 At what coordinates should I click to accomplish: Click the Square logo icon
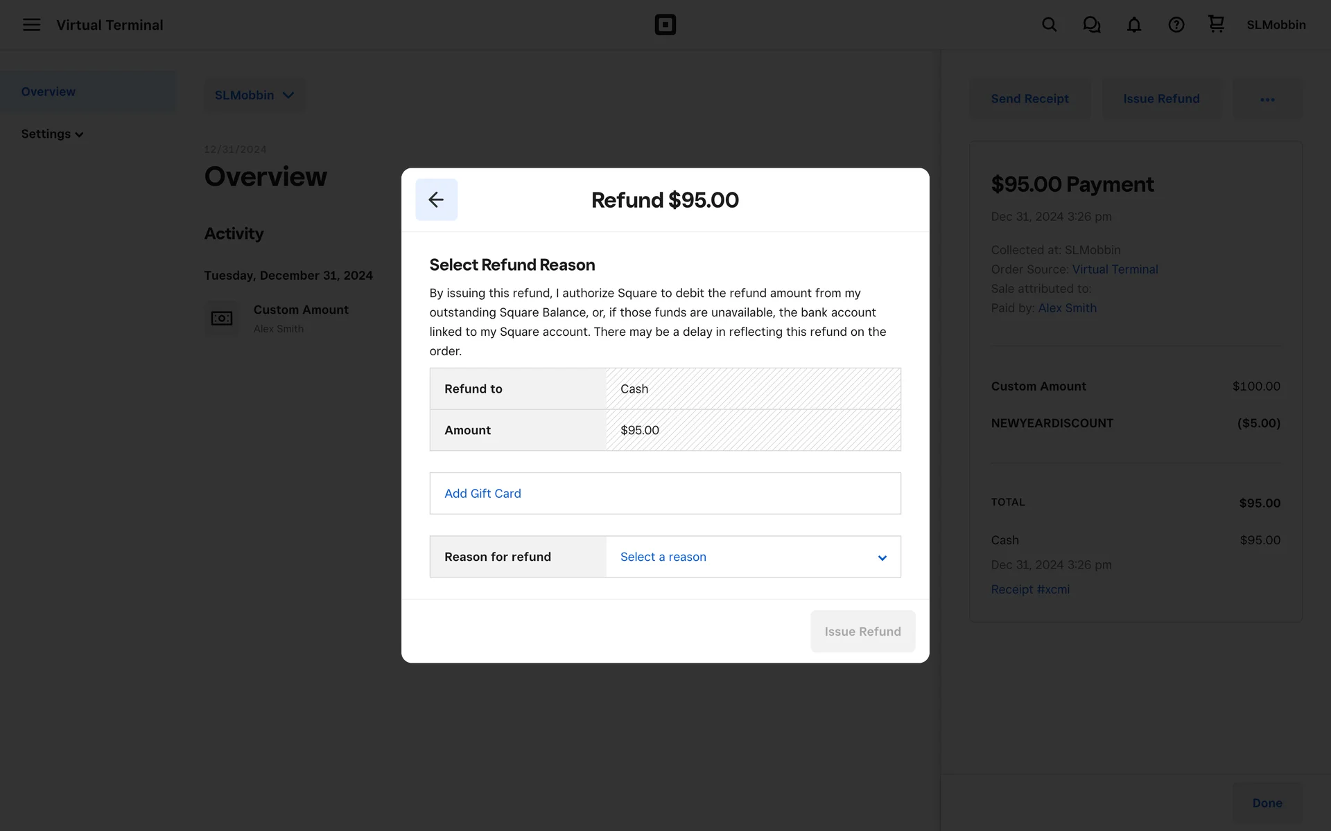click(665, 25)
